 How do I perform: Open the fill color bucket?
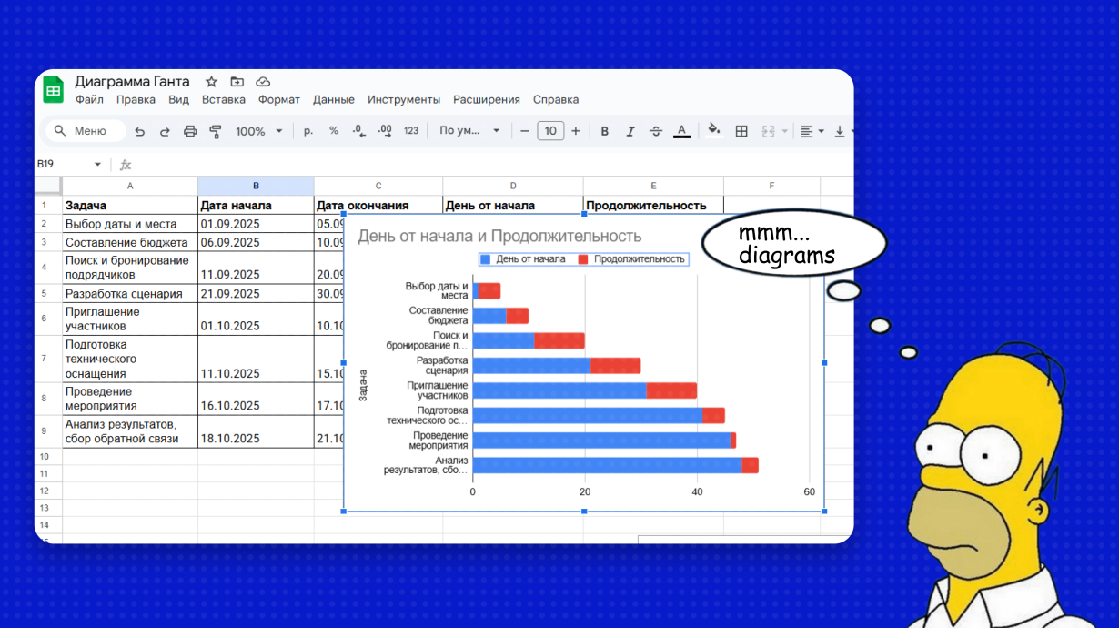713,131
